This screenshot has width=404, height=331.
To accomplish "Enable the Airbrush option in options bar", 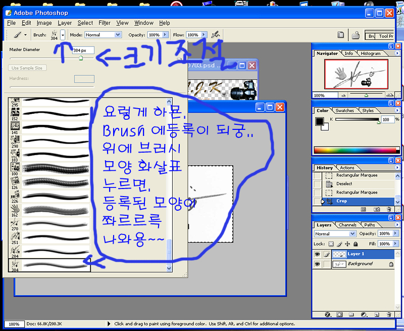I will [x=216, y=35].
